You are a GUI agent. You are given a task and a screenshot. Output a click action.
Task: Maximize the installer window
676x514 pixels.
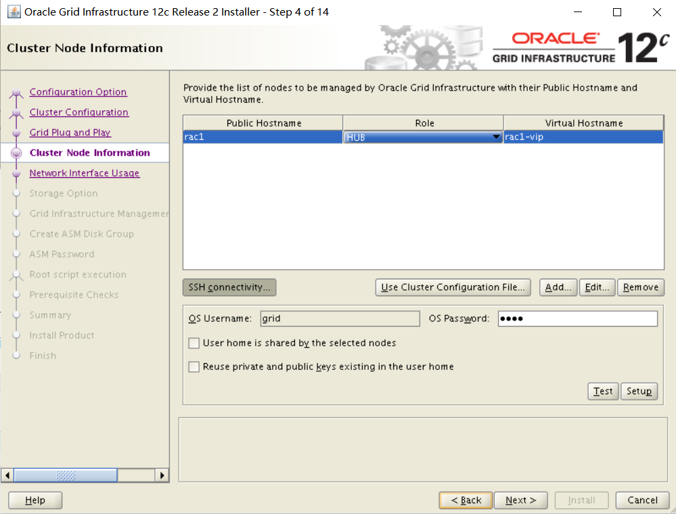617,12
